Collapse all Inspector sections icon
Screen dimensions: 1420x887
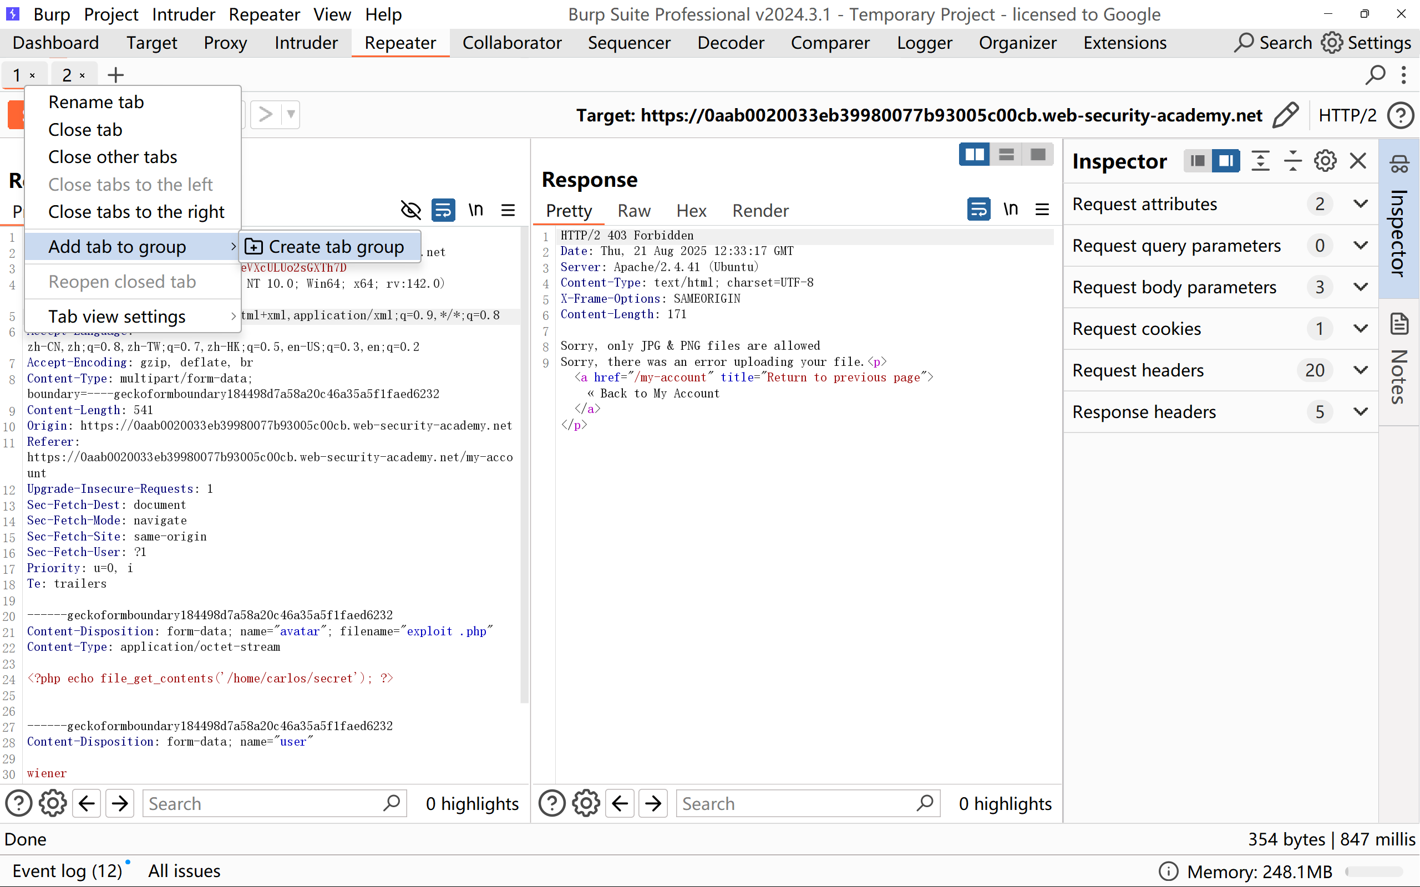click(1292, 161)
